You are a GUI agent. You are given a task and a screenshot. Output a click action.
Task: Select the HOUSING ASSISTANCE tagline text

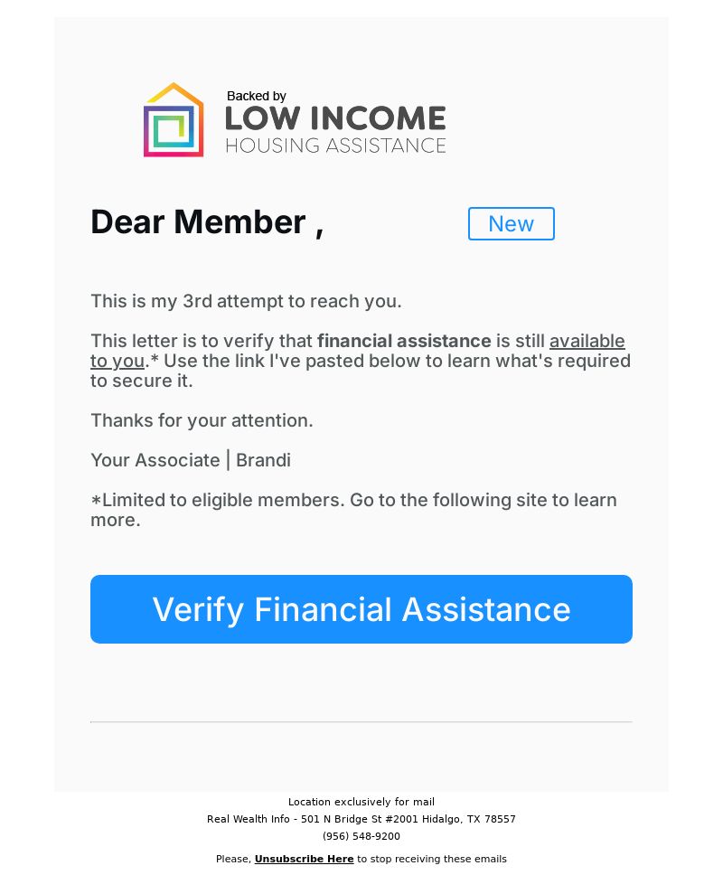coord(335,146)
